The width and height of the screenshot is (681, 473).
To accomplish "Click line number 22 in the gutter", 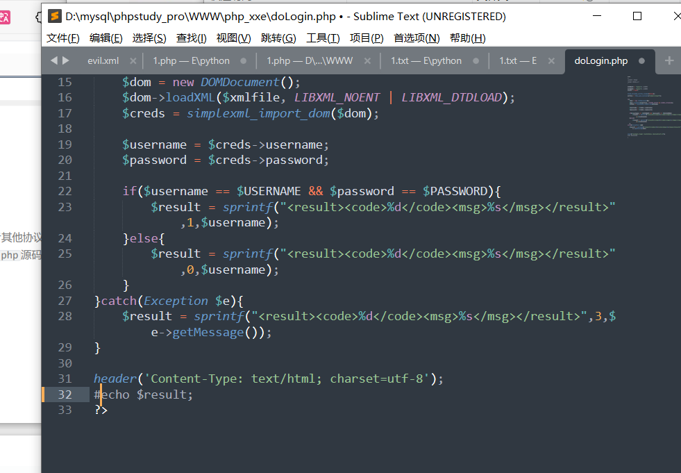I will 65,191.
